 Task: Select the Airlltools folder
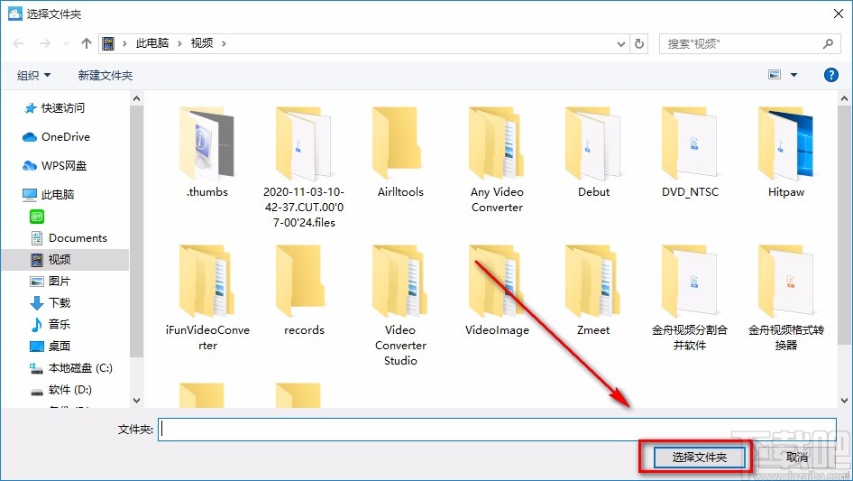click(400, 153)
